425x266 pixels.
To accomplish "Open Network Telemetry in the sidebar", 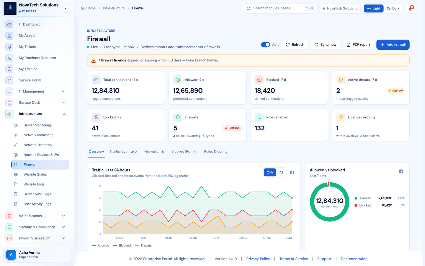I will (x=40, y=145).
